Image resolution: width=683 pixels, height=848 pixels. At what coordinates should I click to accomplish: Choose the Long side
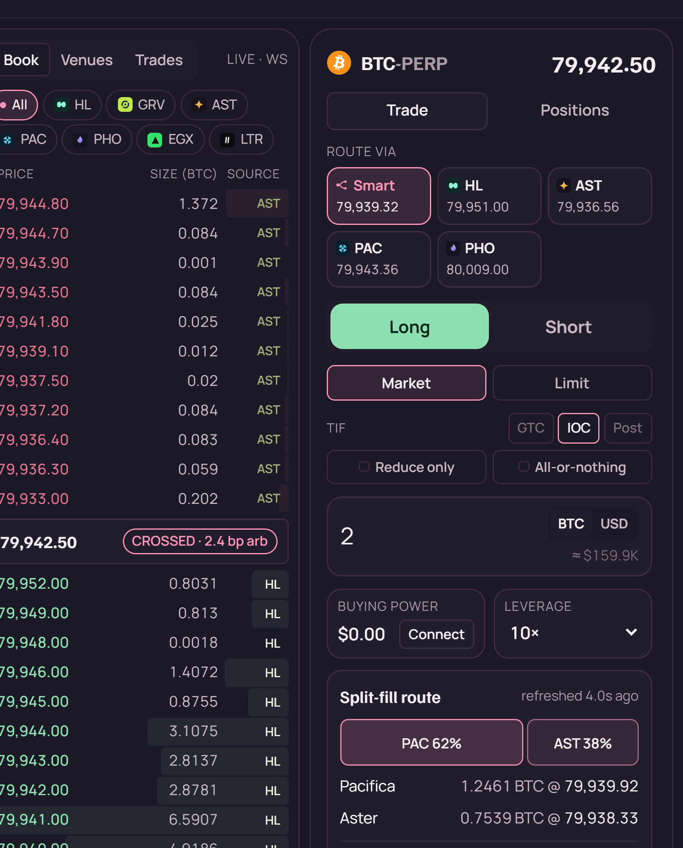click(409, 327)
